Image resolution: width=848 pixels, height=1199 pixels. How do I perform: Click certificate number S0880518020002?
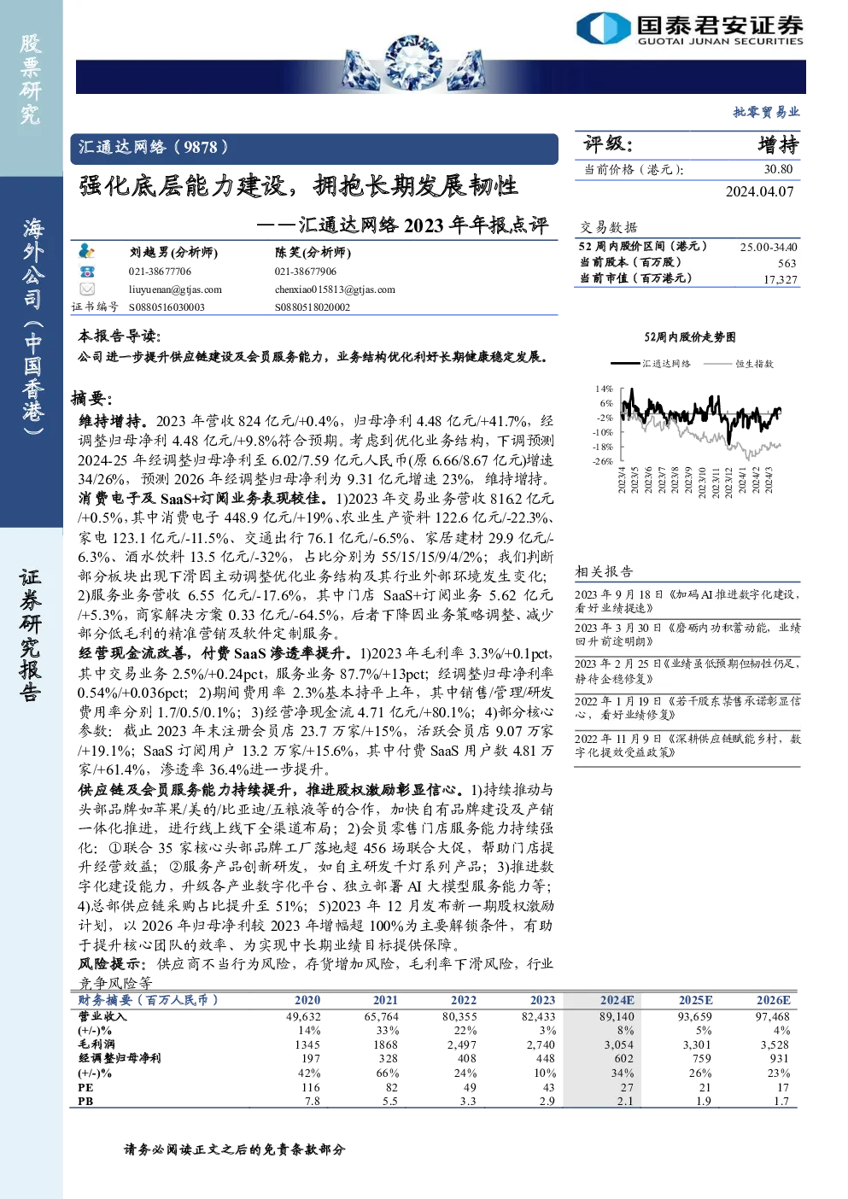pyautogui.click(x=313, y=307)
